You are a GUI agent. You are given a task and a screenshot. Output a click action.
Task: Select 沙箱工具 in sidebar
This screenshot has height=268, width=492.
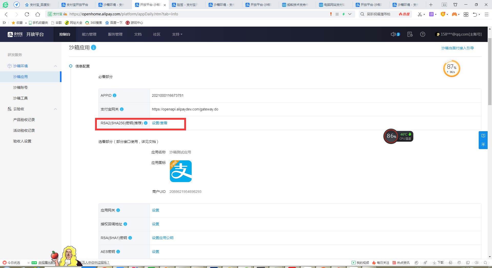point(20,98)
